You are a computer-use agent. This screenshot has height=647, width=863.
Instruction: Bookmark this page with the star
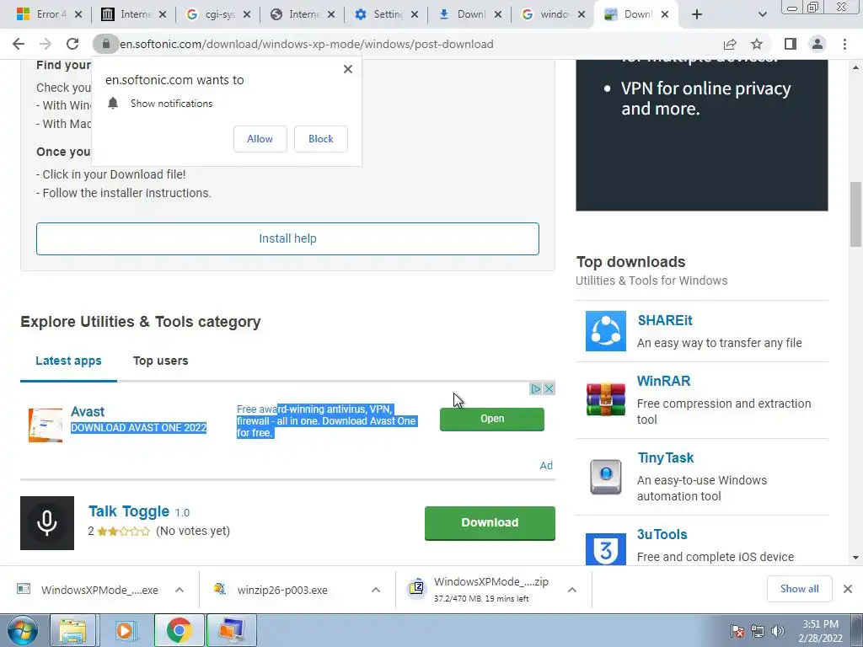[x=758, y=44]
